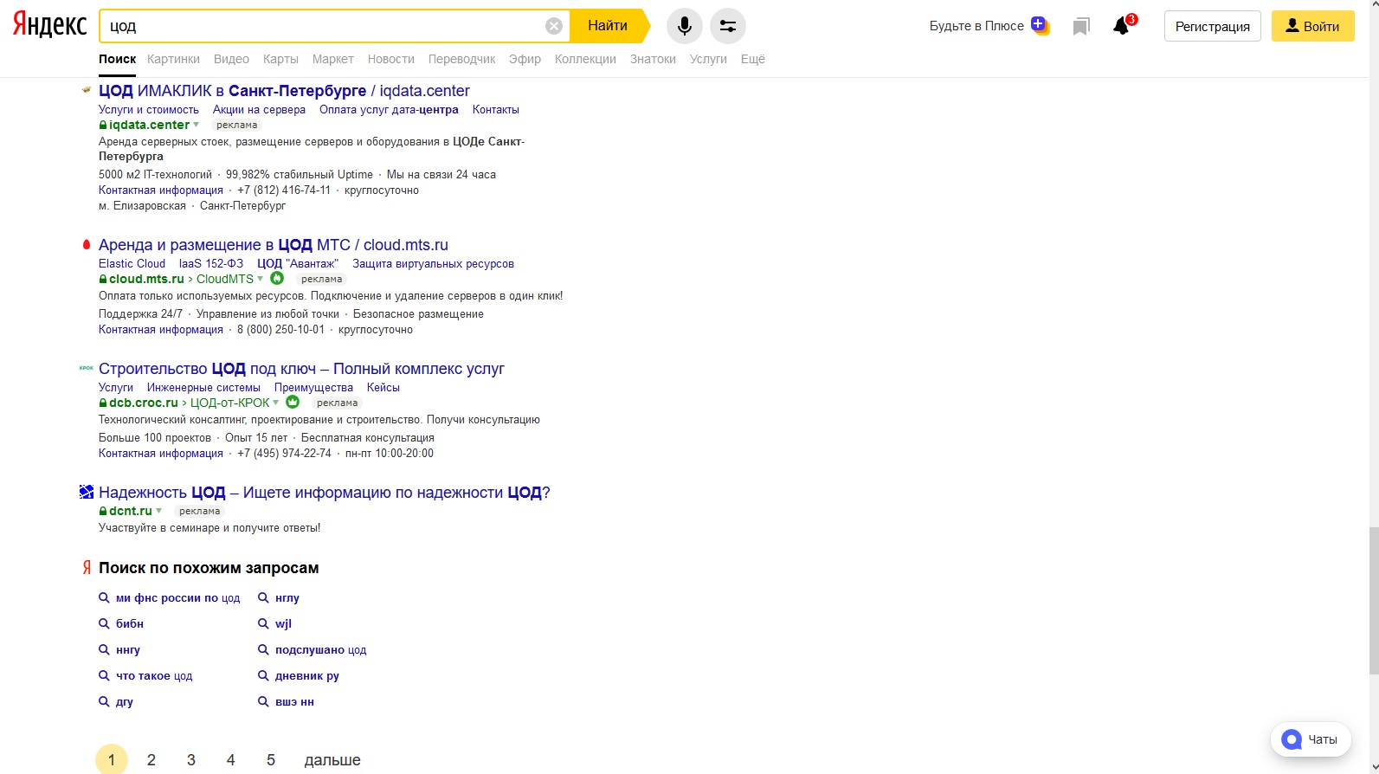The height and width of the screenshot is (774, 1379).
Task: Click the Войти login button
Action: [x=1312, y=26]
